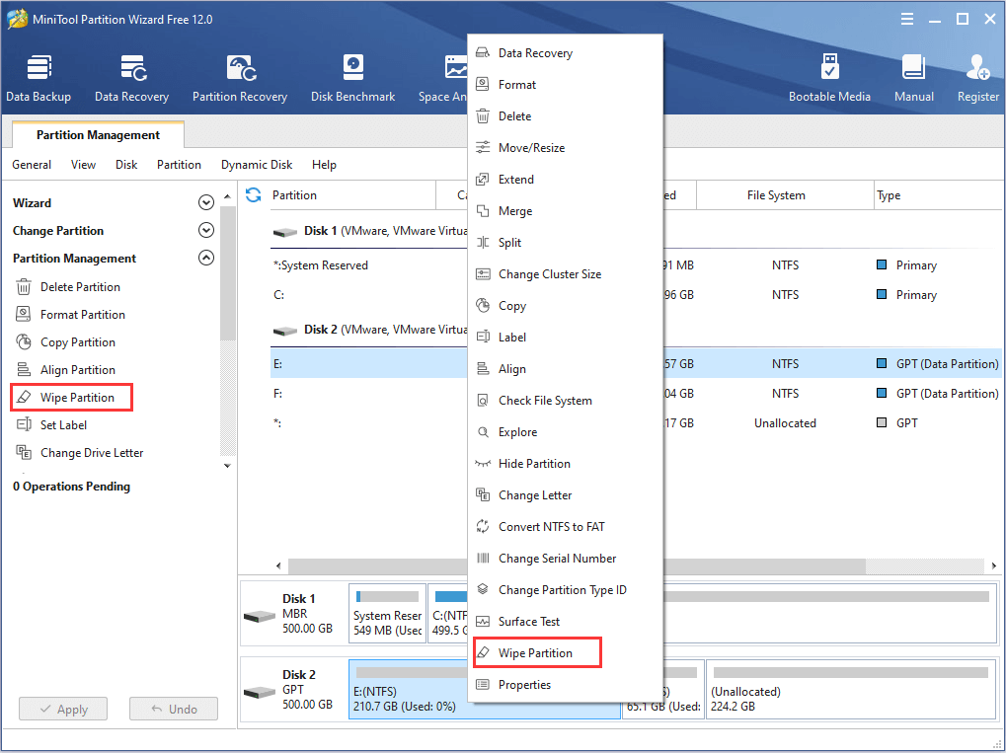Screen dimensions: 1006x753
Task: Open the Dynamic Disk menu
Action: 257,165
